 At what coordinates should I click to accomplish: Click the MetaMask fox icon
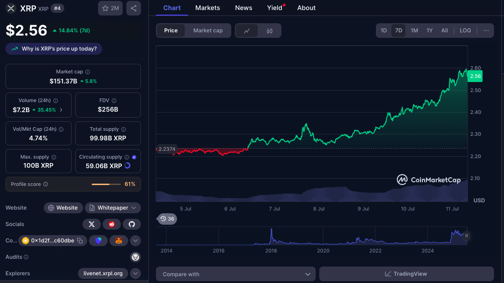point(119,241)
